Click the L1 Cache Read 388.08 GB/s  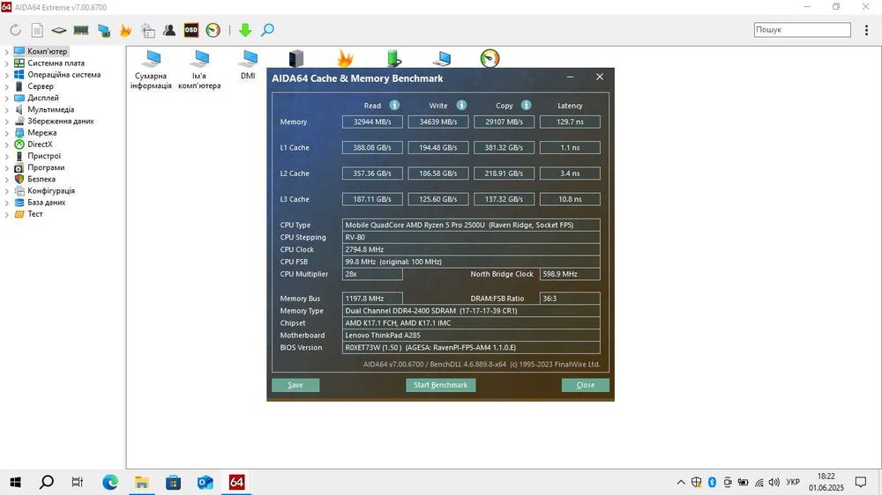372,148
